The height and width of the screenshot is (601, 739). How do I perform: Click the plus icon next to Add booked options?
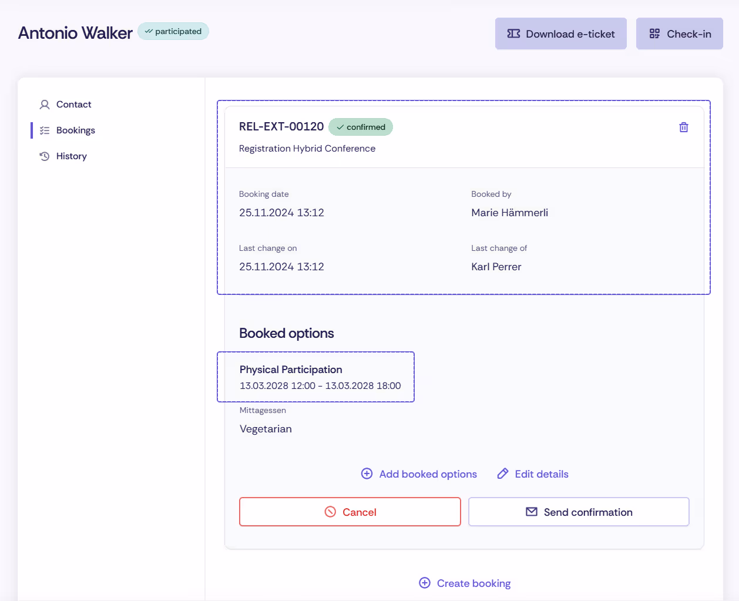[367, 473]
